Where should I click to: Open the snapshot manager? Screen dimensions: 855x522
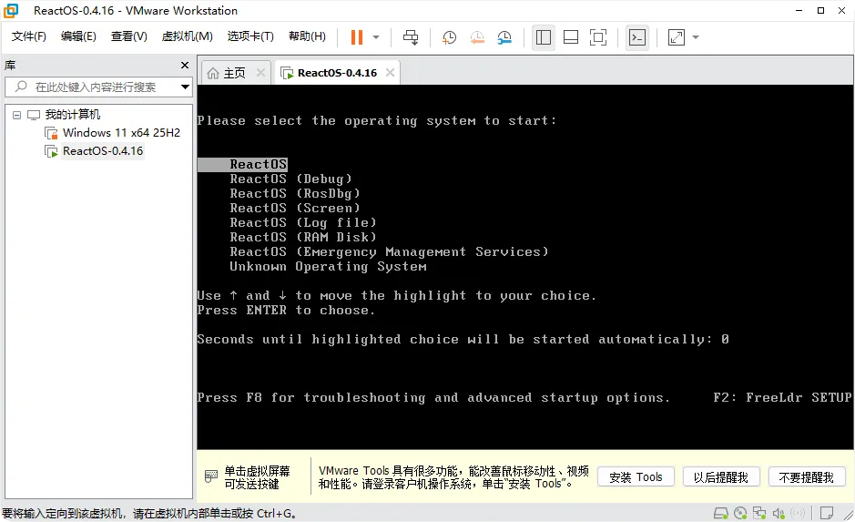pyautogui.click(x=505, y=37)
